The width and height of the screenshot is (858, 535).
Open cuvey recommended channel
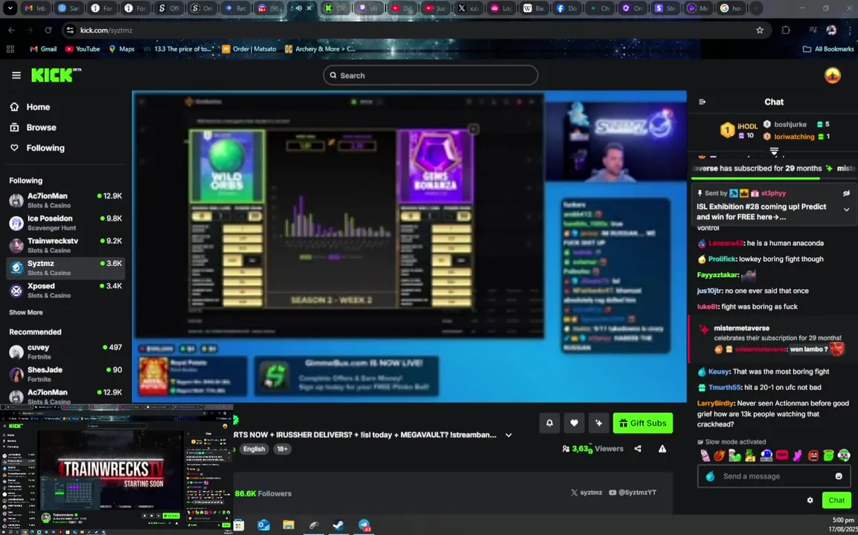pos(65,351)
